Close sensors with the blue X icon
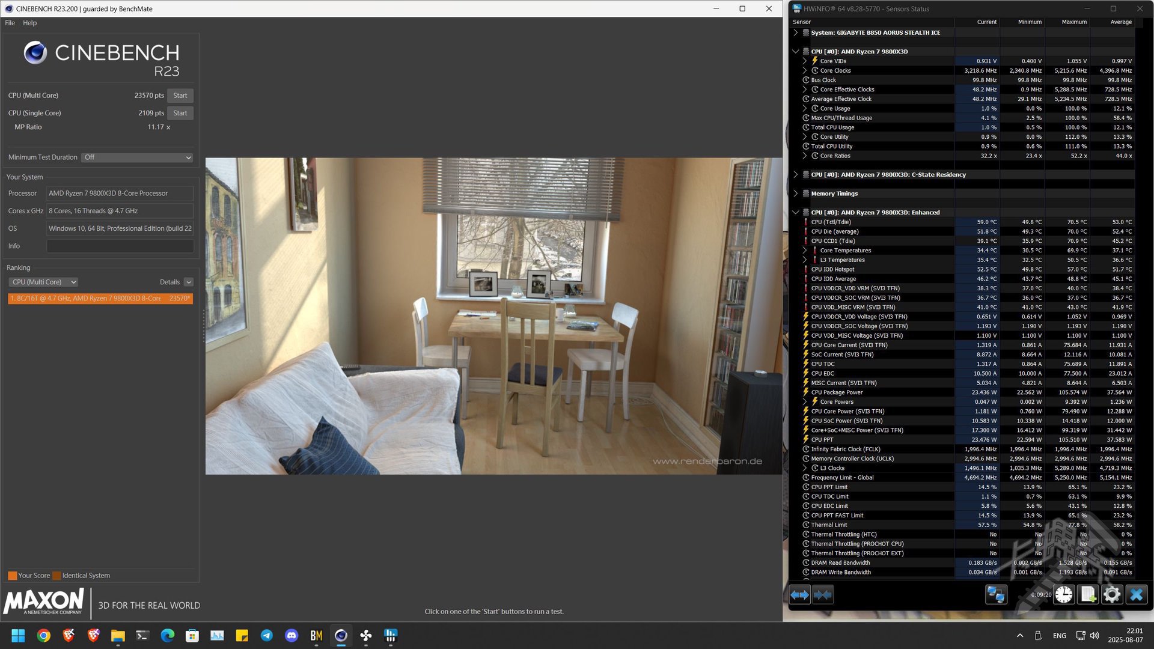Image resolution: width=1154 pixels, height=649 pixels. coord(1136,595)
